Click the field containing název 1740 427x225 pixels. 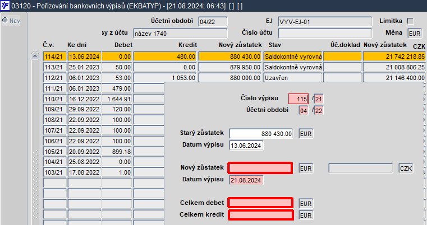point(180,34)
